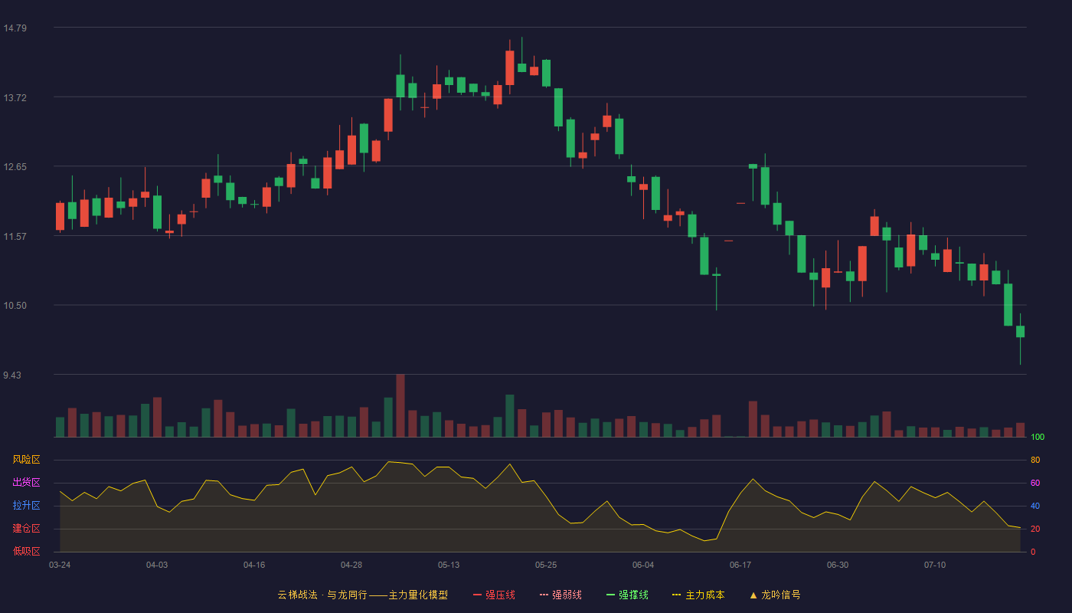Click the 13.72 price axis label
The height and width of the screenshot is (613, 1072).
15,97
